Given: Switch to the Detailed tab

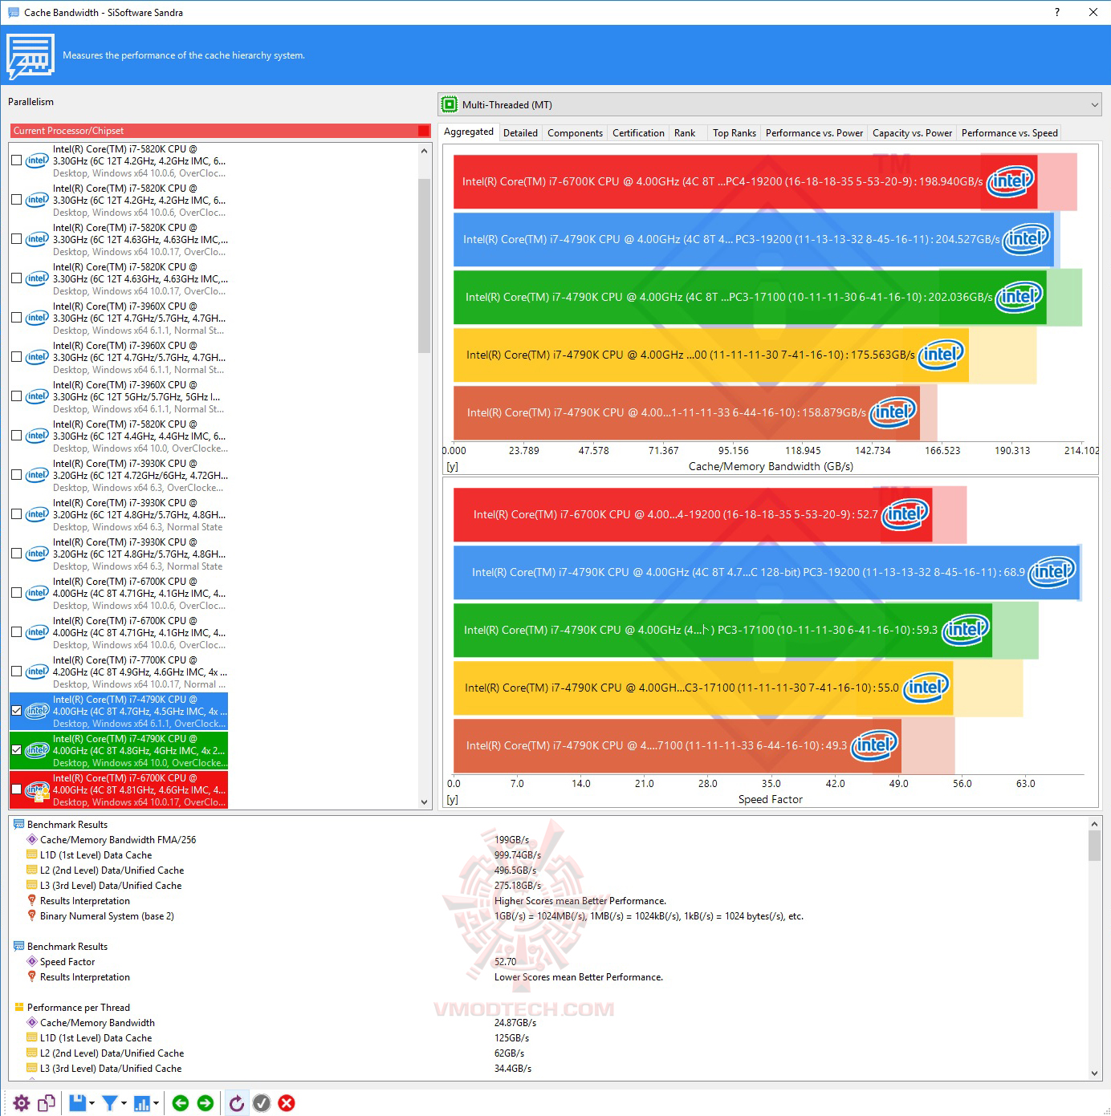Looking at the screenshot, I should tap(520, 133).
